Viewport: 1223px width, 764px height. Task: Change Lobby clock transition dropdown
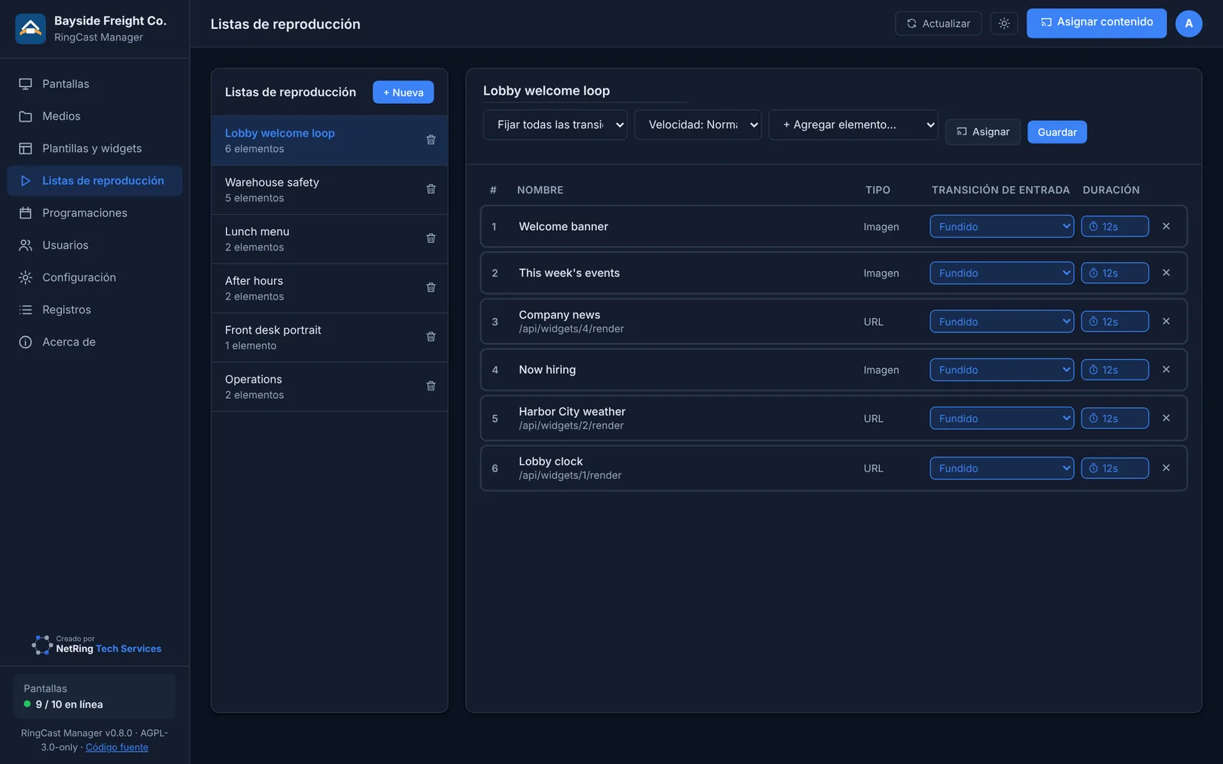coord(1002,468)
